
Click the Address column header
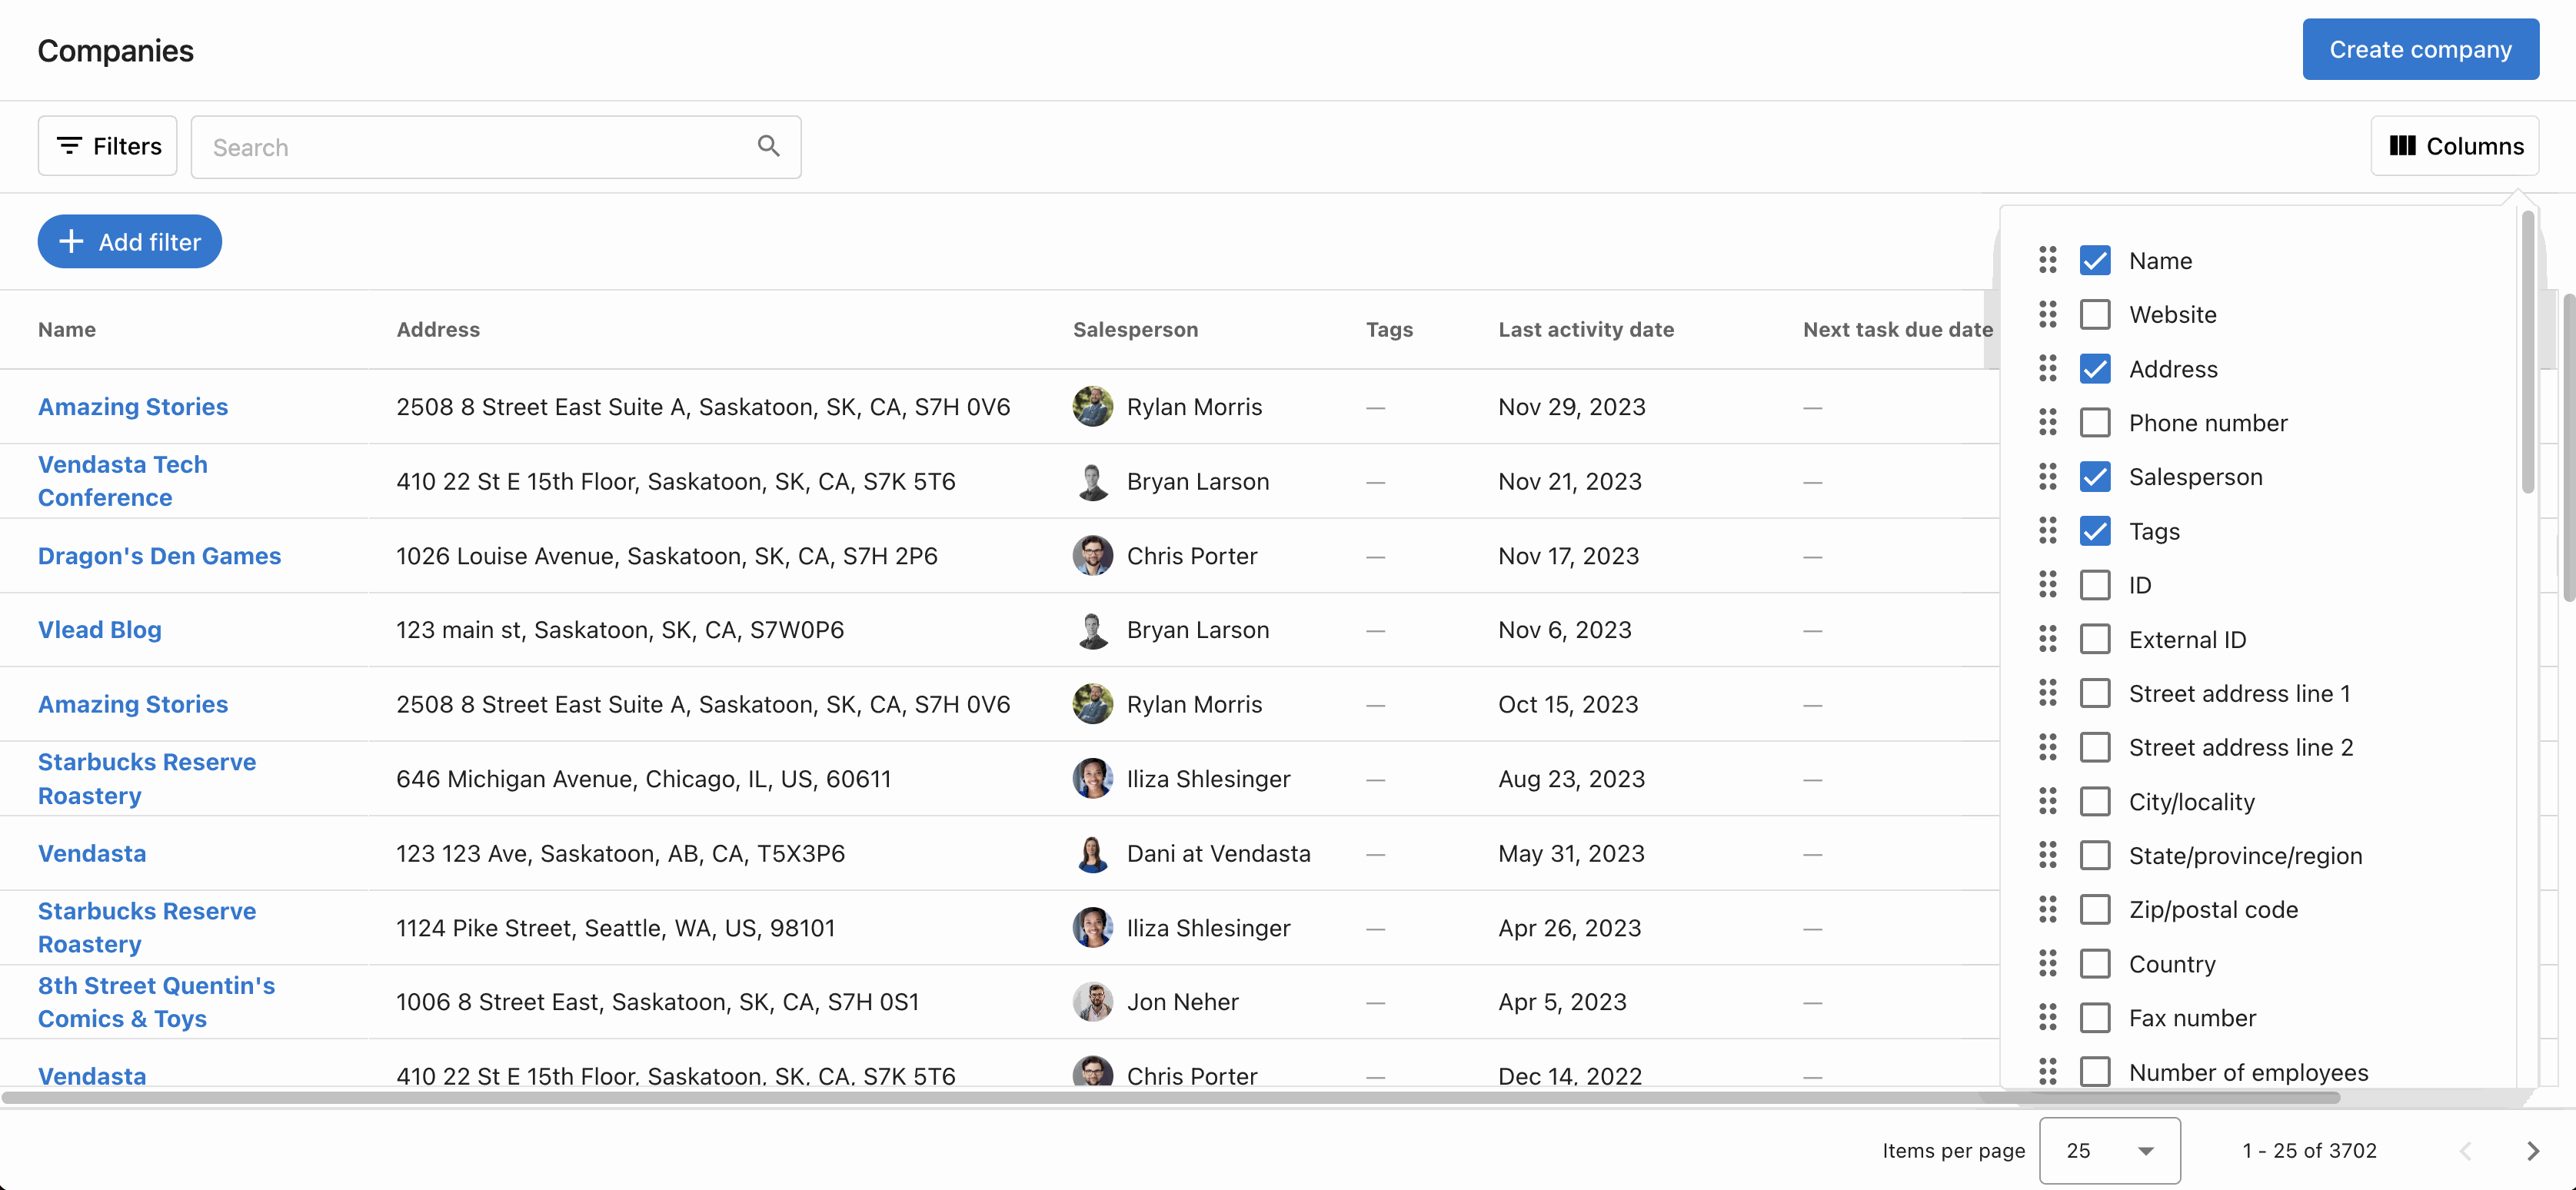pyautogui.click(x=438, y=329)
